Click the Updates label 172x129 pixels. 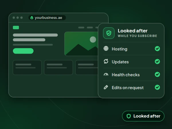tap(120, 62)
